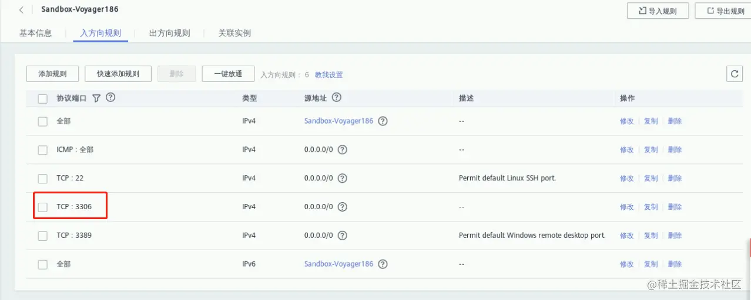Click 删除 for the IPv4 全部 rule
The width and height of the screenshot is (751, 300).
tap(675, 121)
